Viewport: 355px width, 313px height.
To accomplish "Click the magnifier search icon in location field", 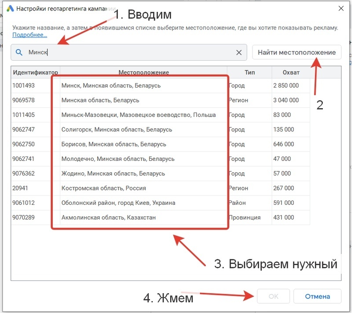I will (x=19, y=52).
